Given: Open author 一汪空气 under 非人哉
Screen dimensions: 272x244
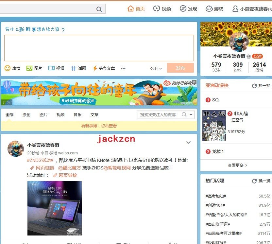Looking at the screenshot, I should click(x=235, y=120).
